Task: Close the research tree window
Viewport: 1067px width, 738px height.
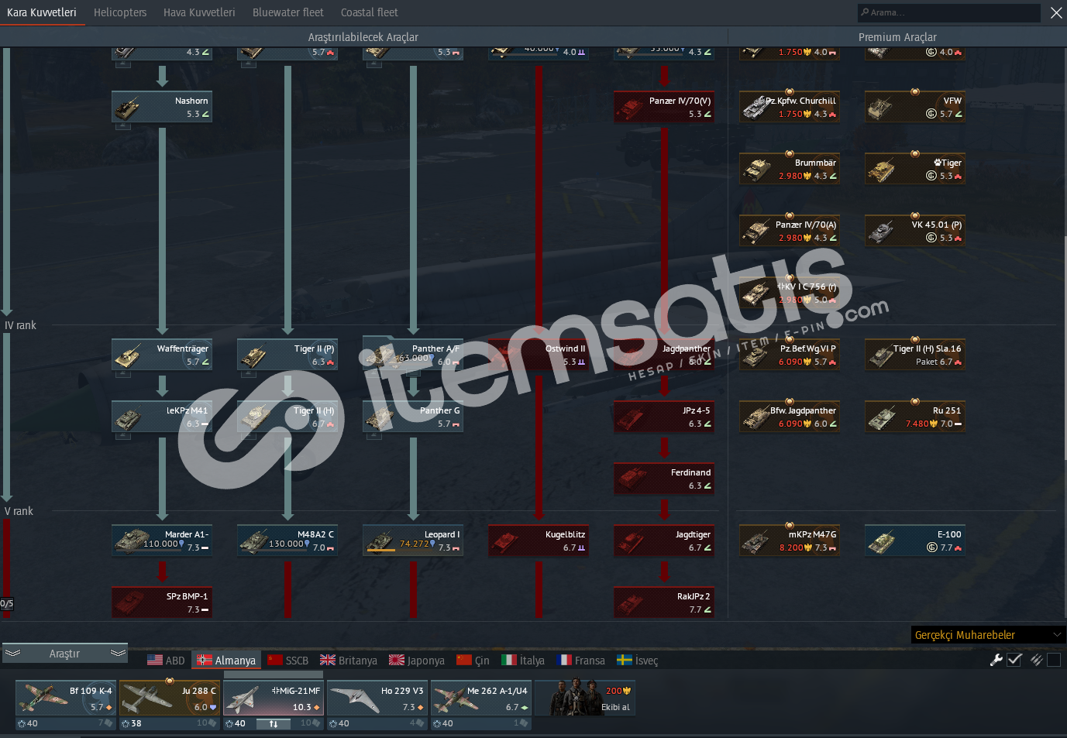Action: tap(1056, 12)
